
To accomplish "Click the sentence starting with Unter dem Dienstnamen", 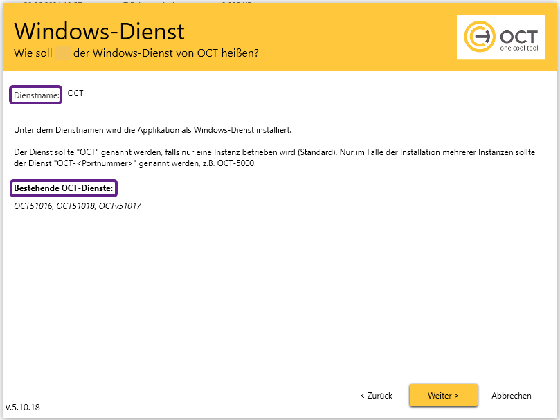I will click(152, 130).
